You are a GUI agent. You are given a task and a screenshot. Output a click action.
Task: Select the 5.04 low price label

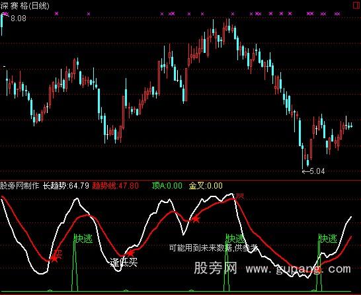tap(317, 171)
